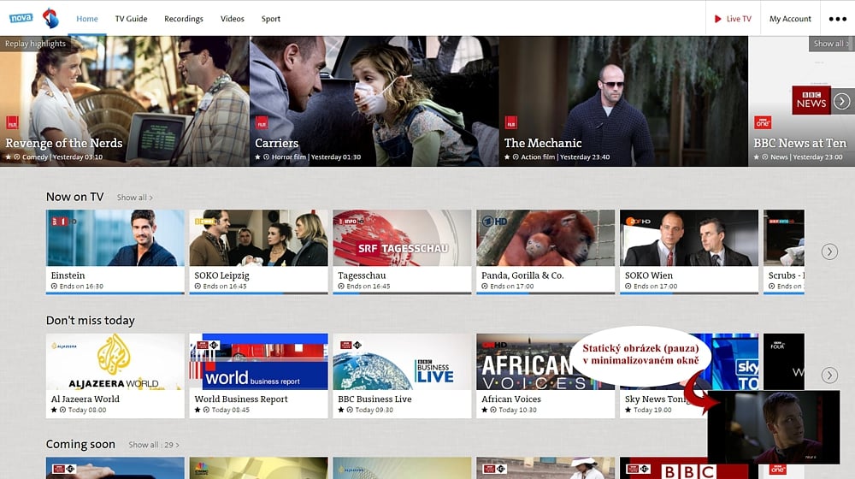Open the Revenge of the Nerds title
The height and width of the screenshot is (479, 855).
pos(64,143)
